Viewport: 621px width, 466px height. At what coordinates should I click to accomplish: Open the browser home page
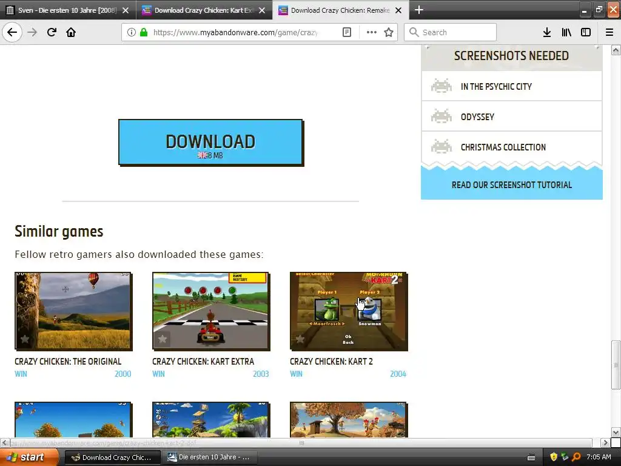pos(71,32)
